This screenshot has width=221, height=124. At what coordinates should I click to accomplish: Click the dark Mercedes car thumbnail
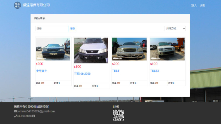53,49
